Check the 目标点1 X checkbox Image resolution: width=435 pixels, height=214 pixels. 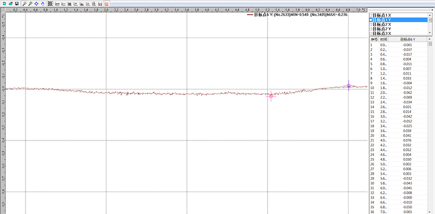tap(371, 15)
